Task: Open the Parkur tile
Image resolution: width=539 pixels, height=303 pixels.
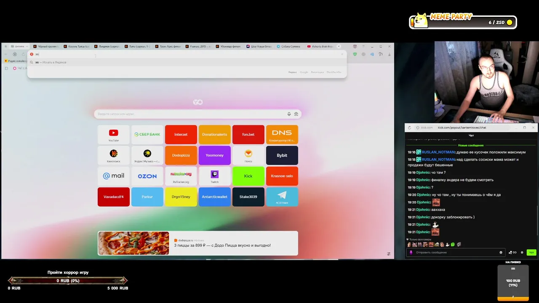Action: click(x=147, y=197)
